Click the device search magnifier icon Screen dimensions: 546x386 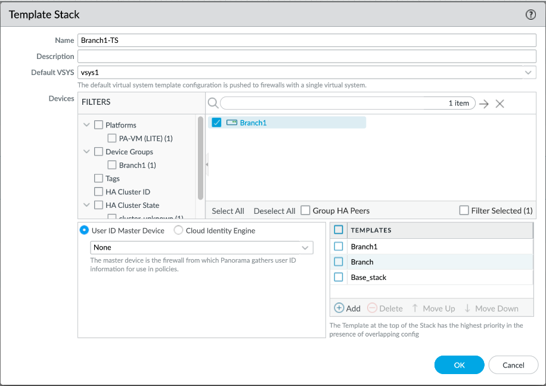pyautogui.click(x=213, y=103)
